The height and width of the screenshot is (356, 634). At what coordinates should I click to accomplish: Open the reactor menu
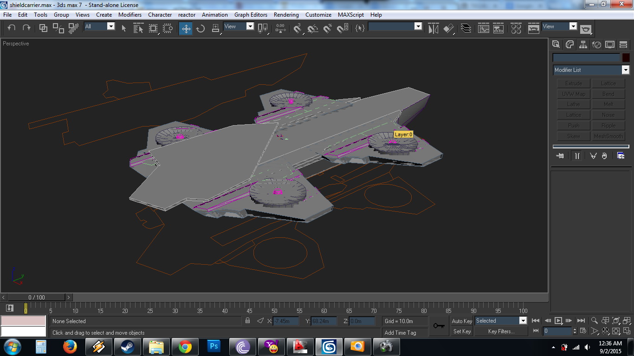[187, 15]
